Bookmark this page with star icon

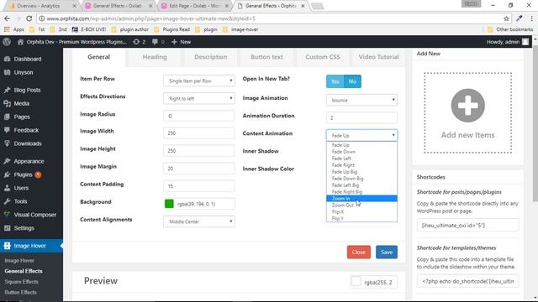point(506,18)
